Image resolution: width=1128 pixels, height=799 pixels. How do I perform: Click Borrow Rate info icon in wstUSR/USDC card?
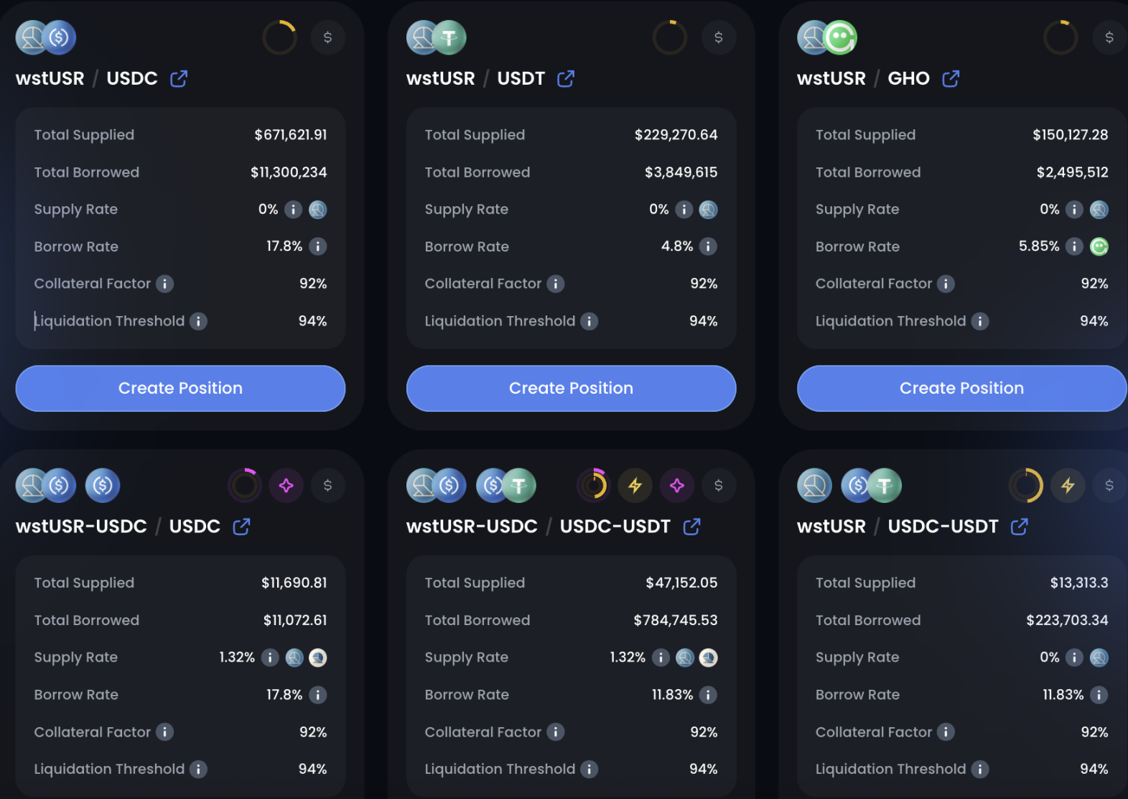point(317,246)
